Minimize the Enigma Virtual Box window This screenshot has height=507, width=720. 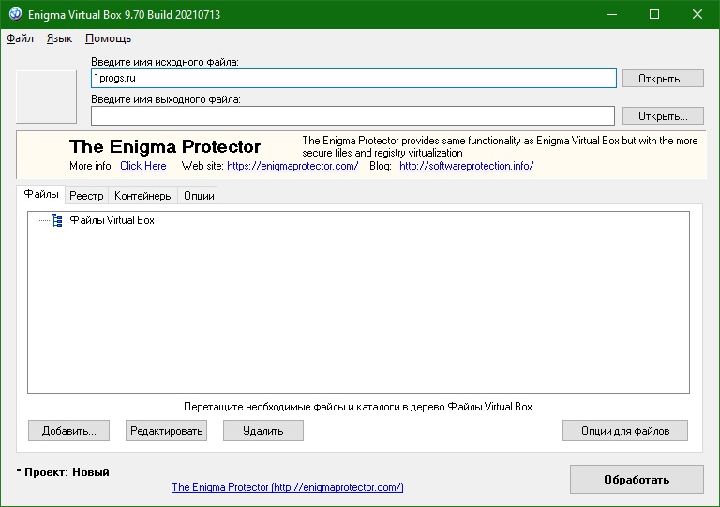pyautogui.click(x=611, y=14)
